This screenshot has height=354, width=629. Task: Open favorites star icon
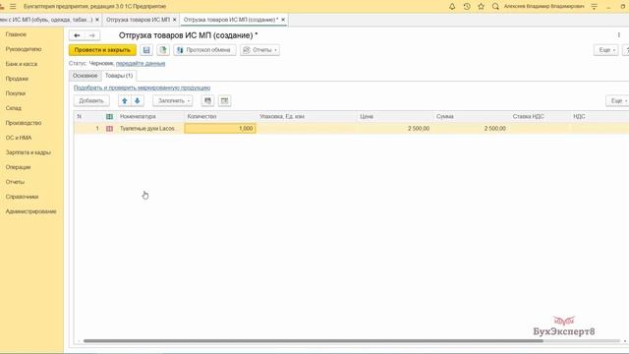coord(481,7)
